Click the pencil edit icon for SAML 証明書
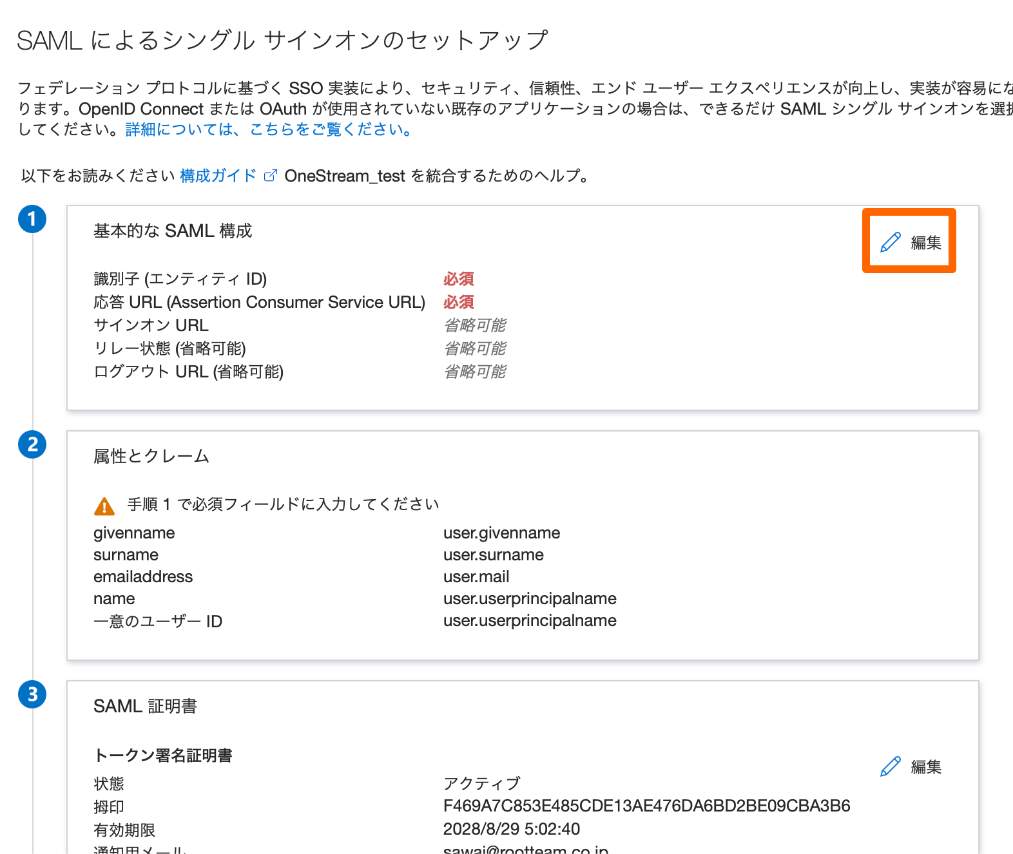The width and height of the screenshot is (1013, 854). click(891, 766)
